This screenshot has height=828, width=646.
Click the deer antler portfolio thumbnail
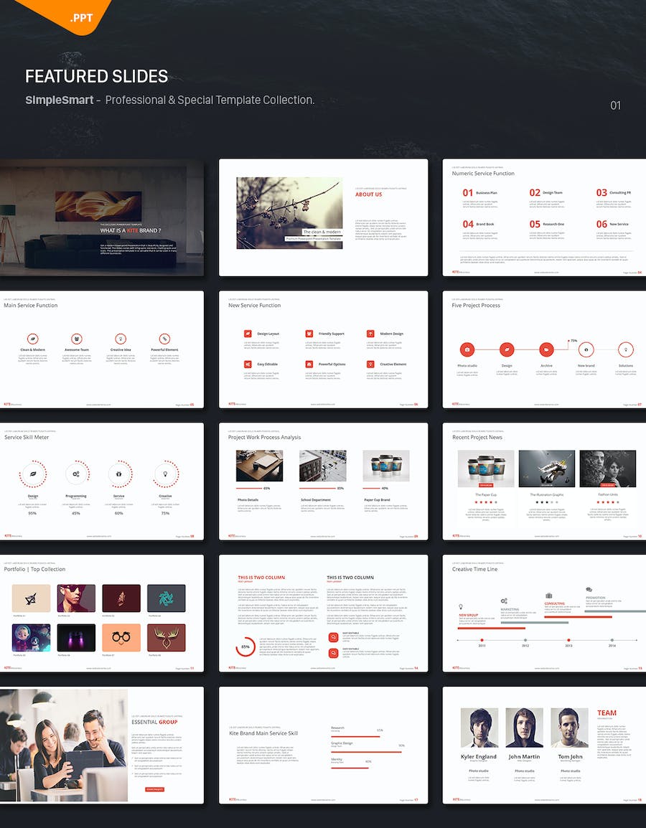pyautogui.click(x=167, y=637)
